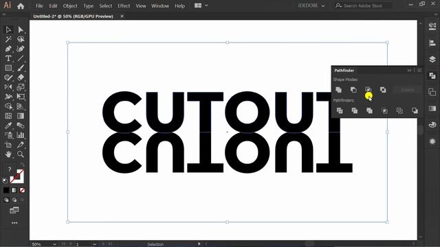Viewport: 440px width, 247px height.
Task: Open the Effect menu
Action: [x=124, y=6]
